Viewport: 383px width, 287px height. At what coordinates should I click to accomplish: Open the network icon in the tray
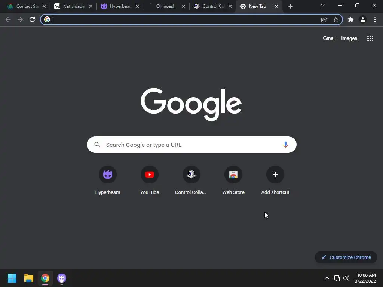tap(337, 278)
